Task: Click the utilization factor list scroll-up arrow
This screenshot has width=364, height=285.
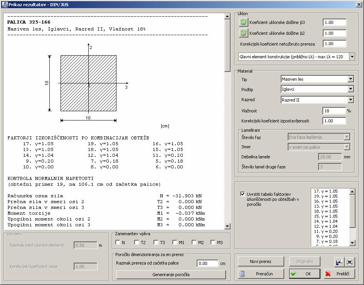Action: [x=352, y=192]
